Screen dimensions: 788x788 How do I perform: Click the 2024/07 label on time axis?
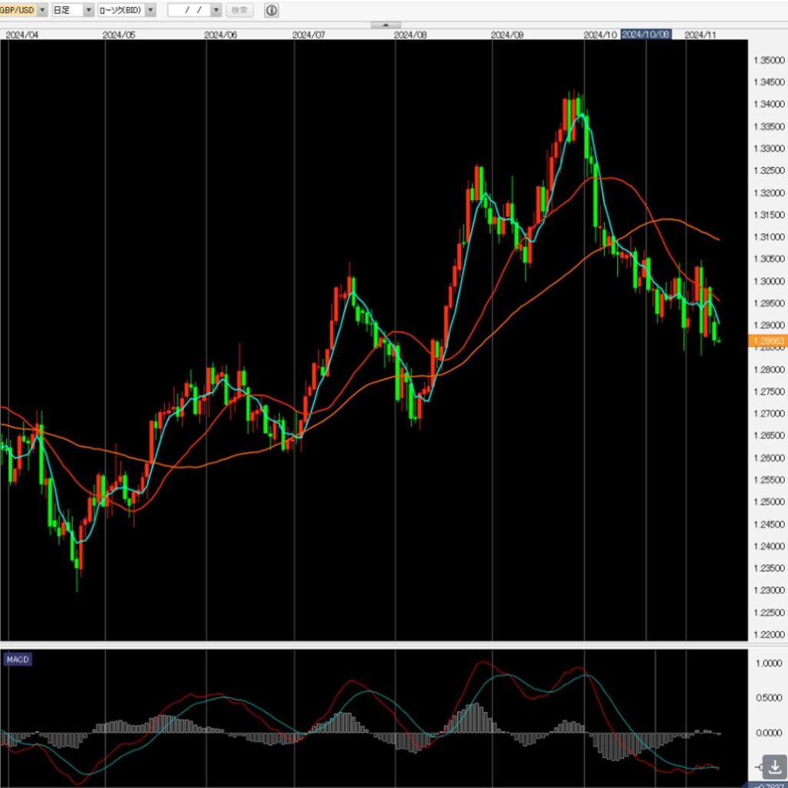click(309, 35)
